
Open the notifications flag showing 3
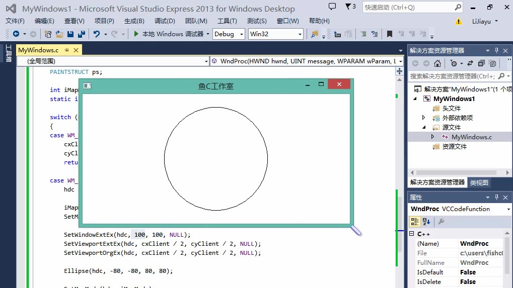(x=350, y=7)
